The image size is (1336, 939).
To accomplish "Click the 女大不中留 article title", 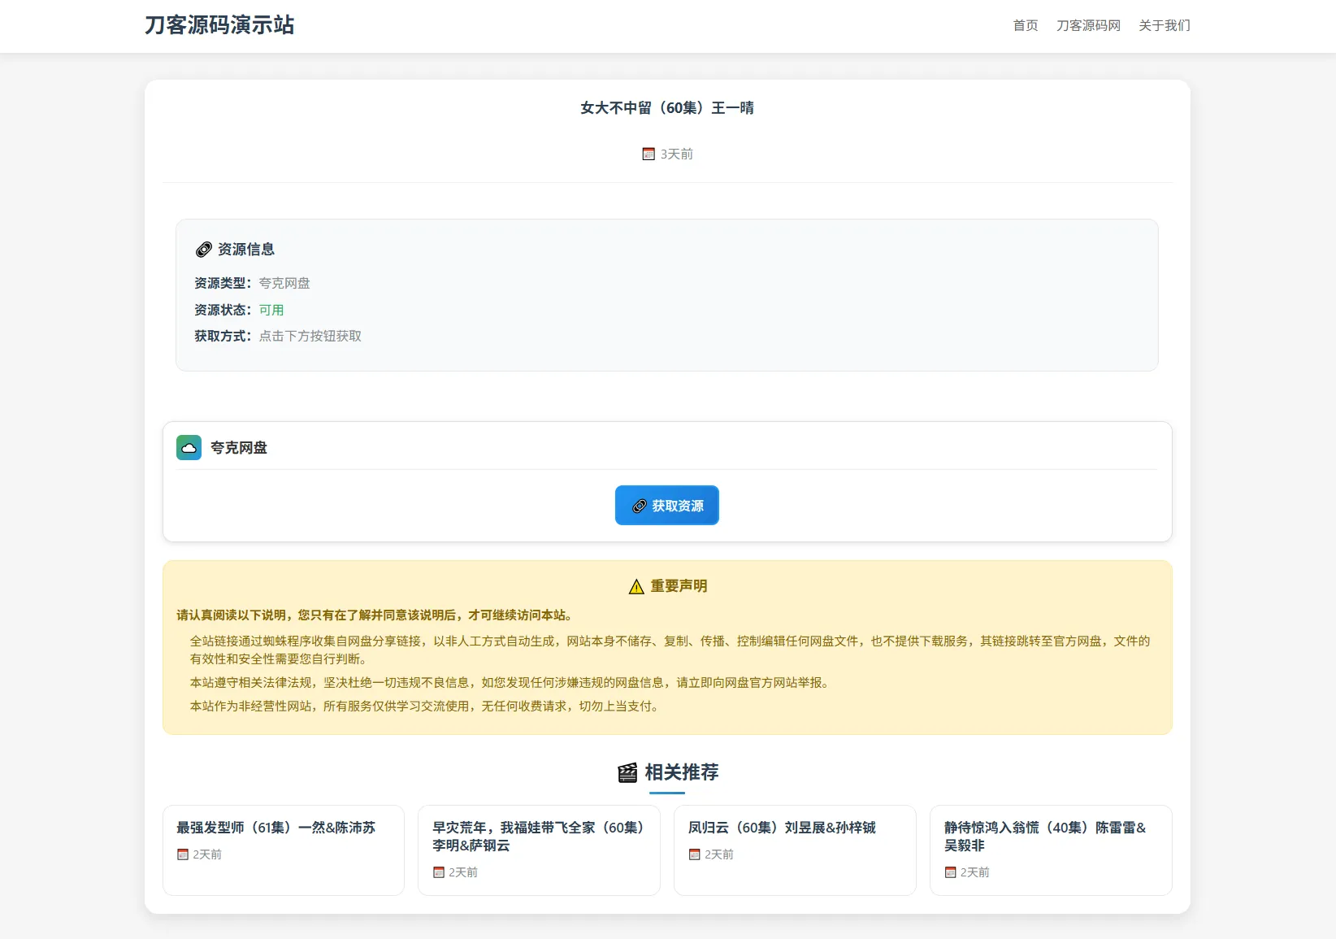I will pyautogui.click(x=666, y=107).
